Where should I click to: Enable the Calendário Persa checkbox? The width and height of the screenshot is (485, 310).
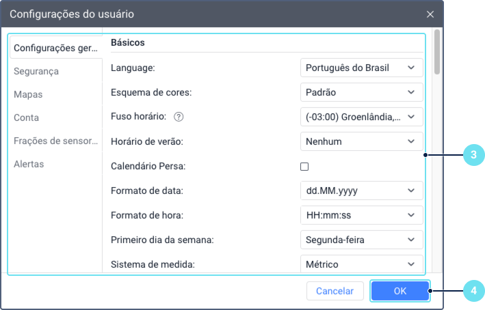[x=304, y=166]
